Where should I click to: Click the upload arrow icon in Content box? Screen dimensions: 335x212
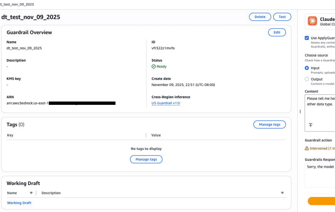(310, 125)
